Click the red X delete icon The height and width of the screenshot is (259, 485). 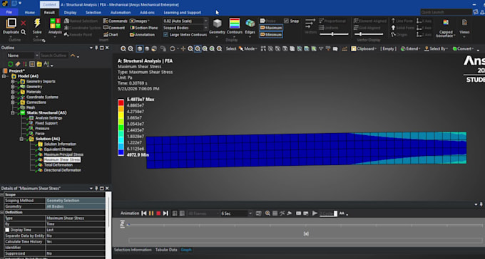24,23
